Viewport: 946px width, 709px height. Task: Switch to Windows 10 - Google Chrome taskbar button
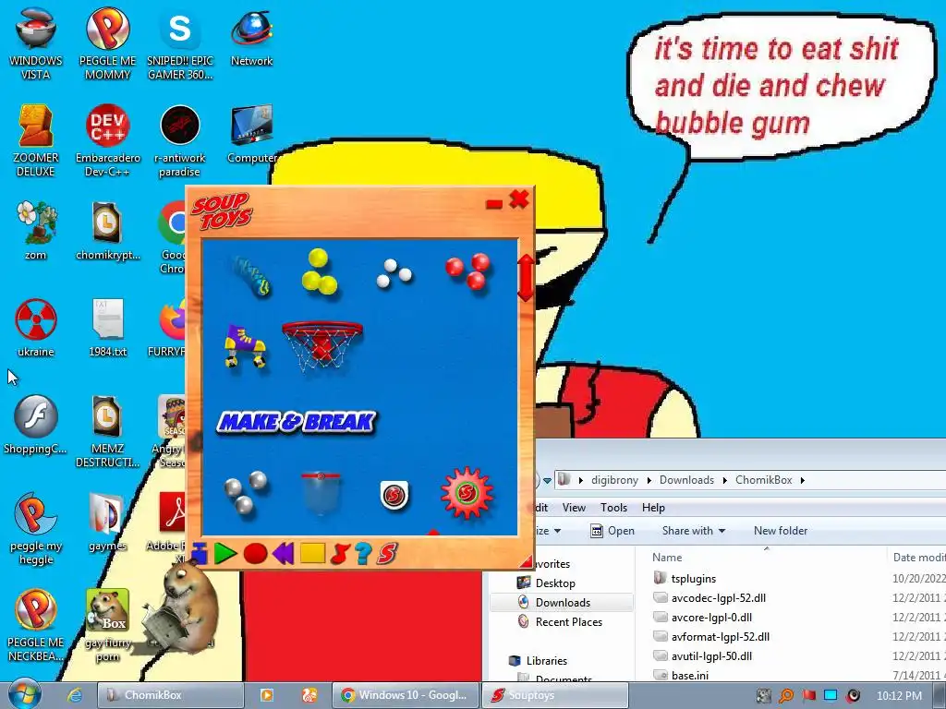coord(406,695)
